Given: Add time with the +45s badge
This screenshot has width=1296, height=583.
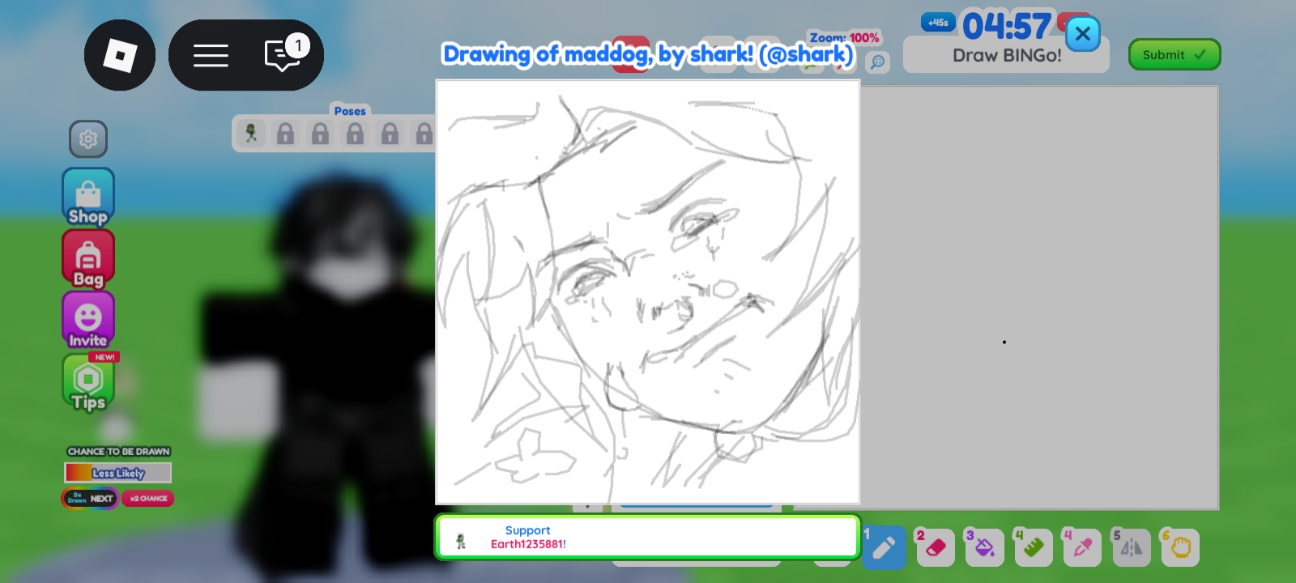Looking at the screenshot, I should [x=938, y=23].
